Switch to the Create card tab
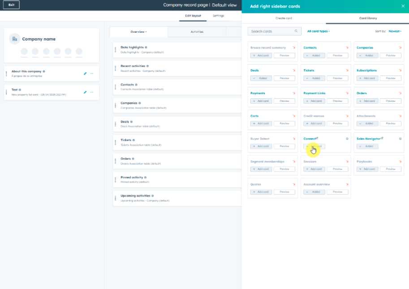This screenshot has height=289, width=409. point(285,19)
